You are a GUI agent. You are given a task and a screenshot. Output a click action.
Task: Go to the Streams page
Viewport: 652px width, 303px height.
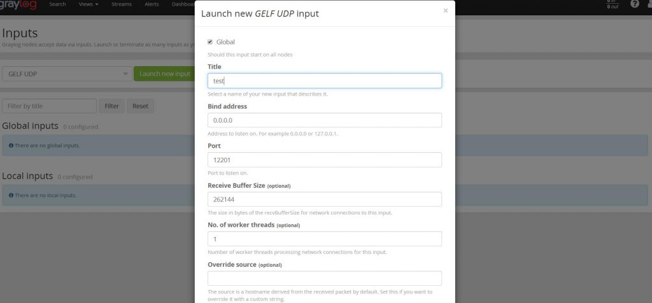(x=121, y=4)
